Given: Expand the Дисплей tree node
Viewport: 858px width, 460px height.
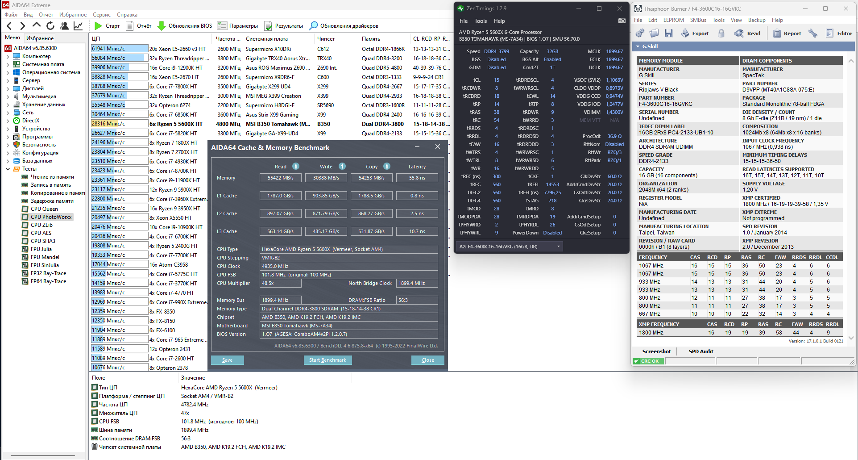Looking at the screenshot, I should pyautogui.click(x=8, y=89).
